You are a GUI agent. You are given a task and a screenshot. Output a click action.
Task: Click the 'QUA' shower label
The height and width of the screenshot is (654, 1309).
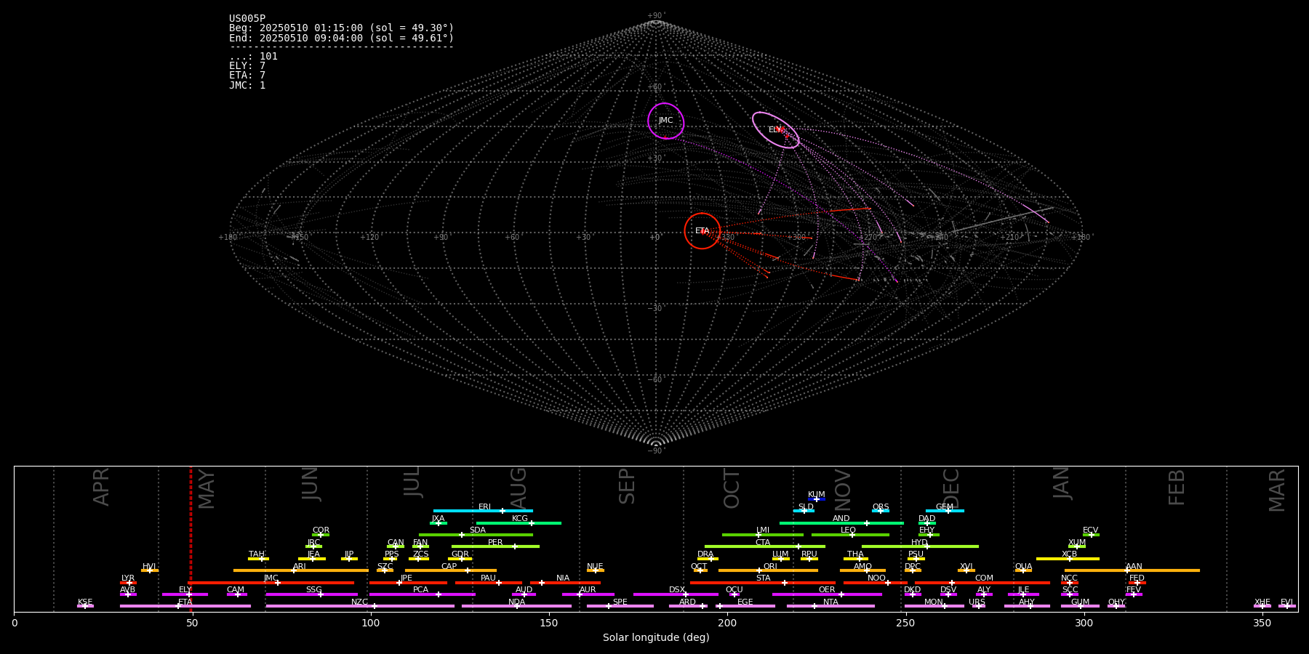coord(1023,566)
